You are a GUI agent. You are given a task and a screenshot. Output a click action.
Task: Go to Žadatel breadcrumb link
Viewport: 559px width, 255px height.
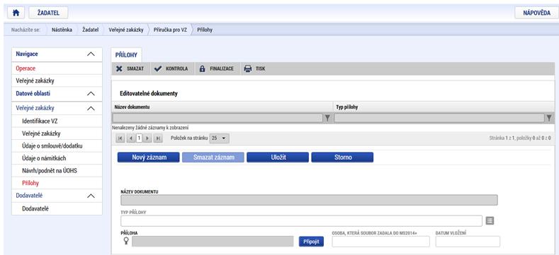90,30
